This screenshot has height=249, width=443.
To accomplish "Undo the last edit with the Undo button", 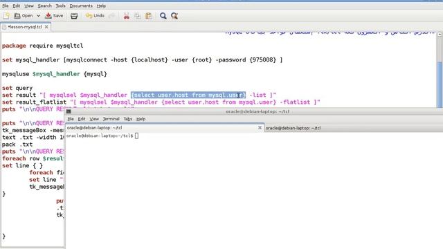I will point(96,16).
